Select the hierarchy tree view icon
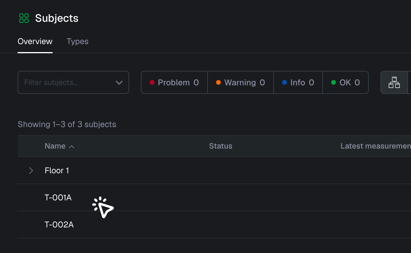Screen dimensions: 411x253 pyautogui.click(x=394, y=82)
